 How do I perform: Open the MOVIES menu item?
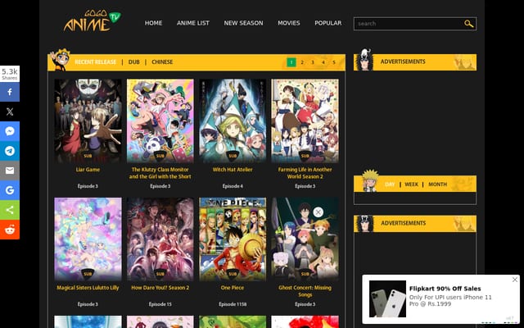pyautogui.click(x=289, y=23)
